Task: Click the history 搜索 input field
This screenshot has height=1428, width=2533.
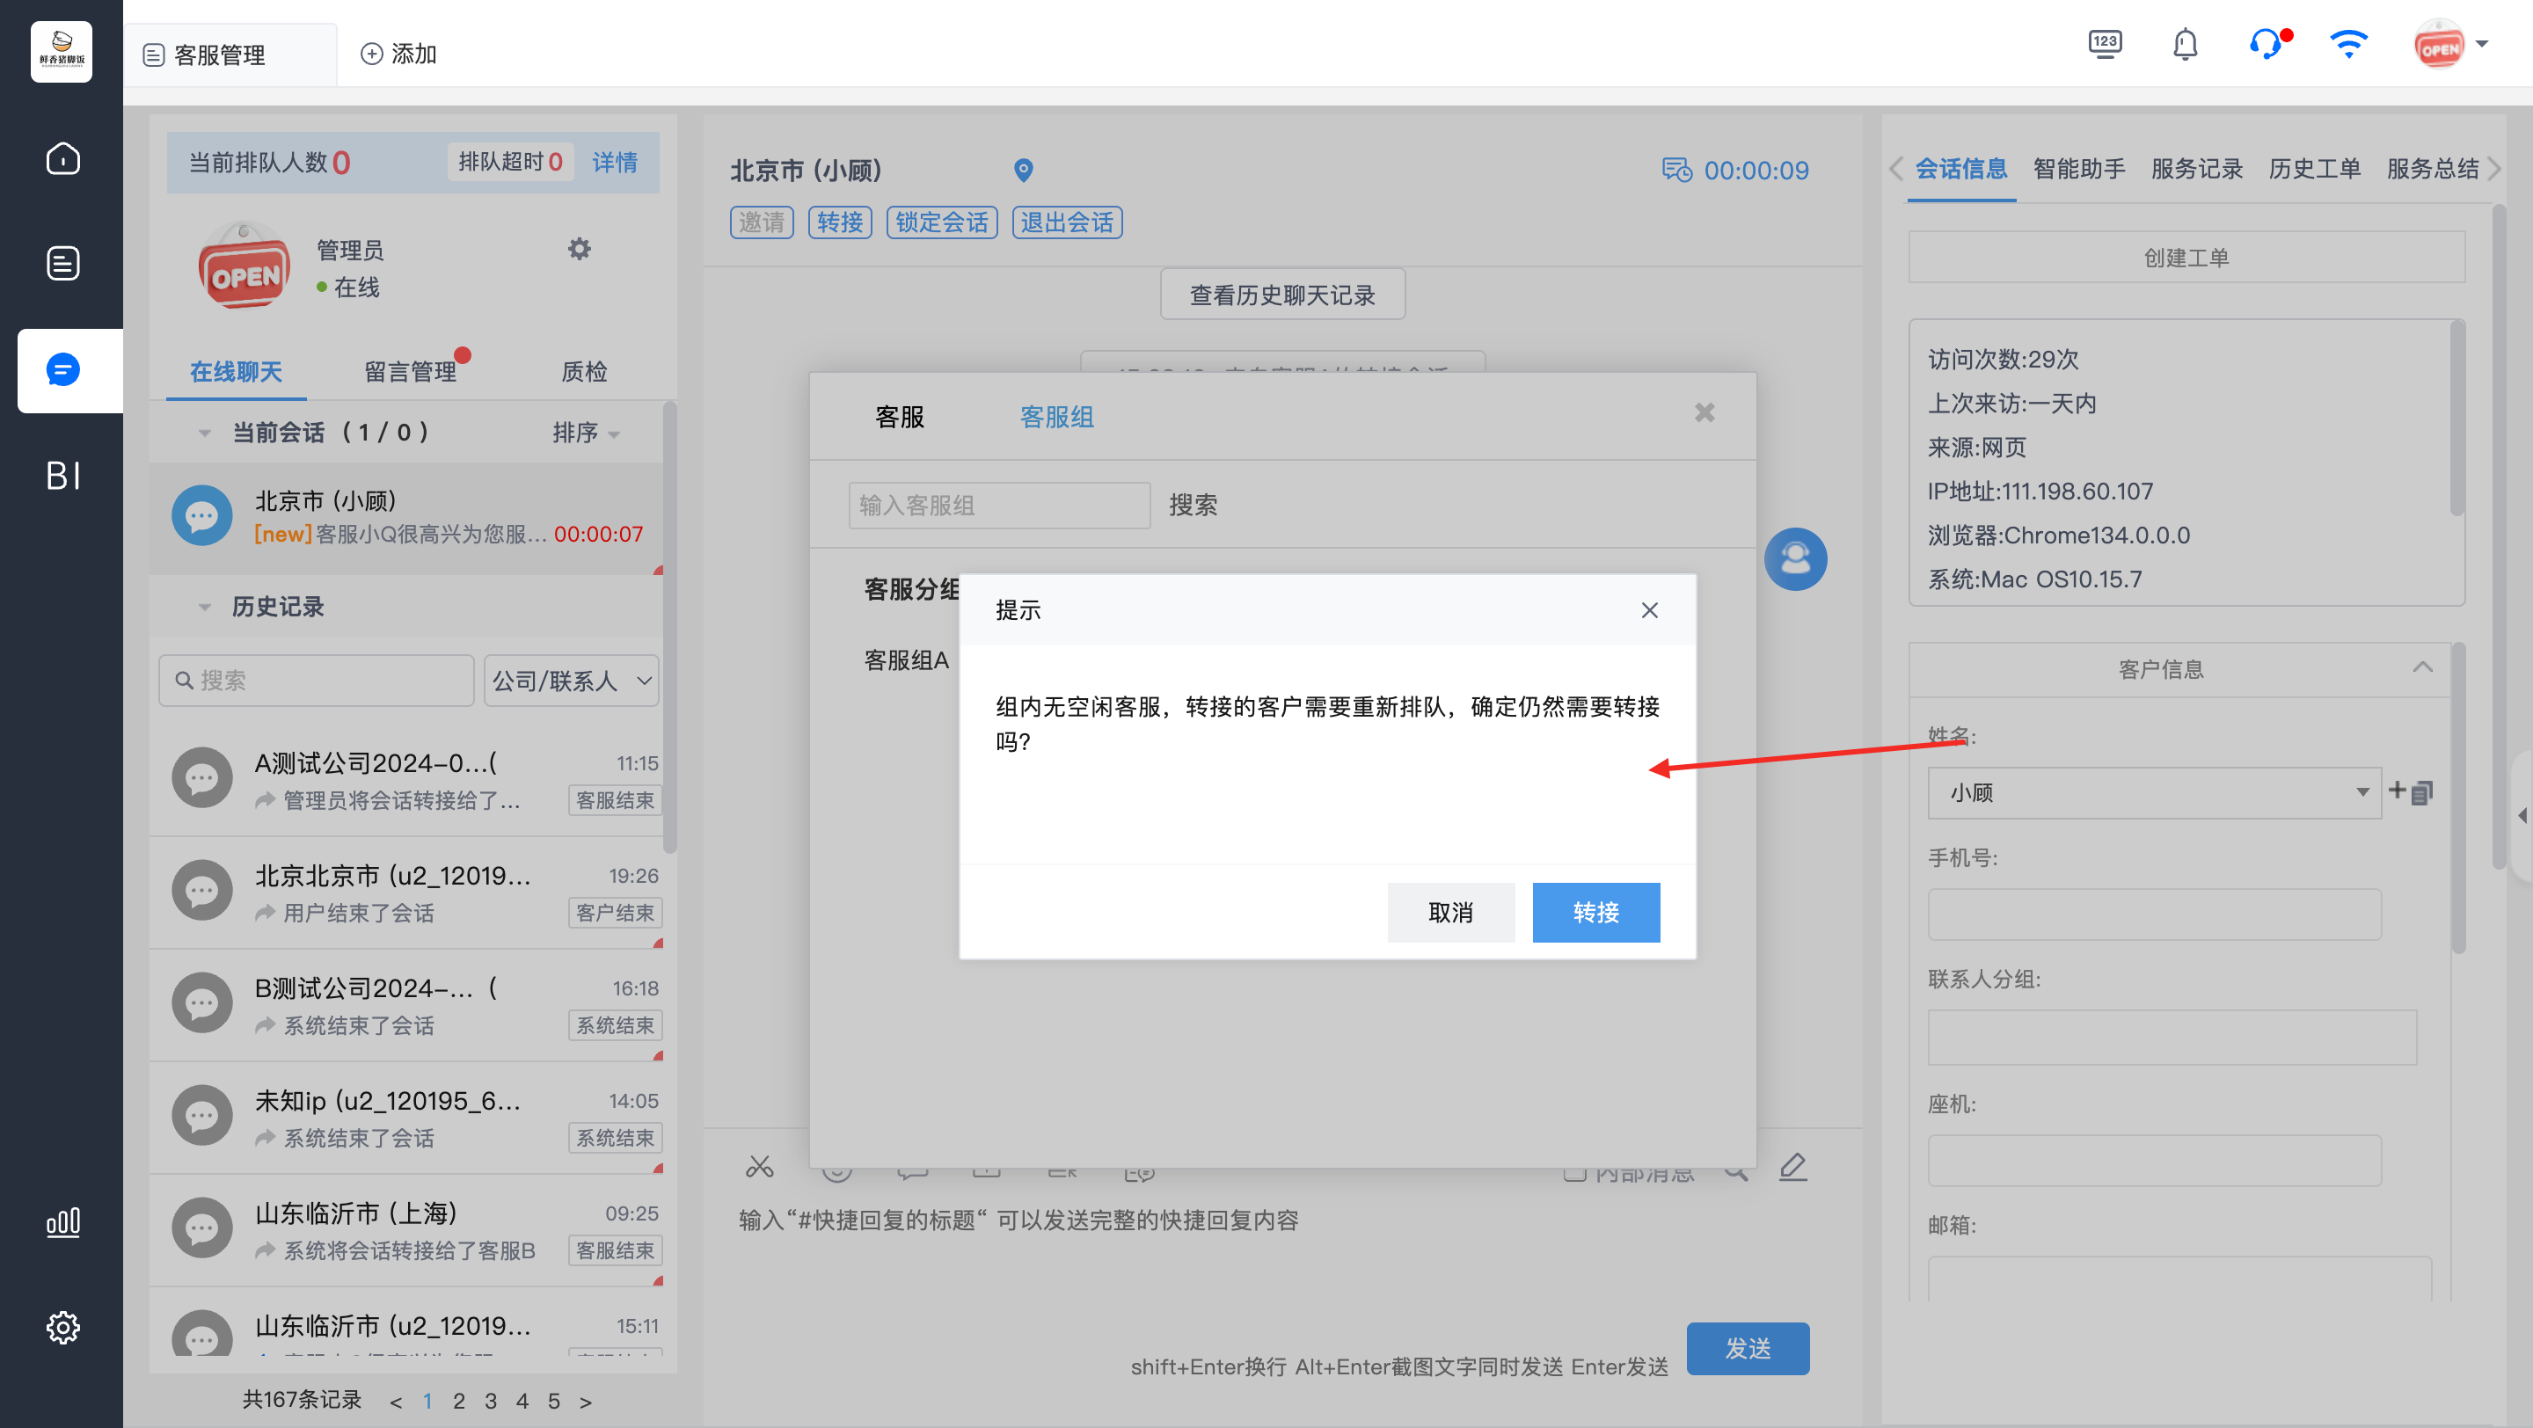Action: pos(317,681)
